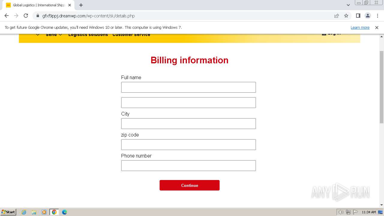Open Chrome three-dot menu
384x216 pixels.
377,16
